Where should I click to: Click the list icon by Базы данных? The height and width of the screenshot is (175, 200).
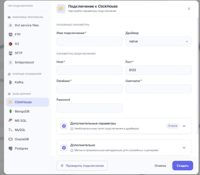(9, 94)
